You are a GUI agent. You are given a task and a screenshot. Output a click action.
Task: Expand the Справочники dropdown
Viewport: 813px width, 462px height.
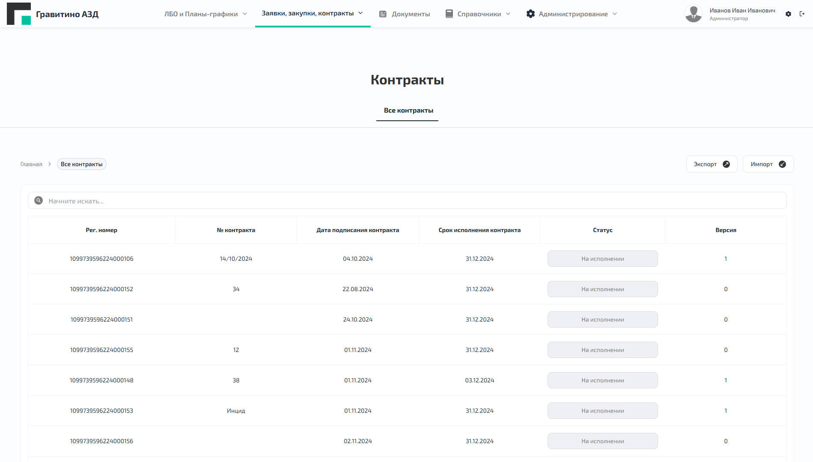click(x=508, y=13)
